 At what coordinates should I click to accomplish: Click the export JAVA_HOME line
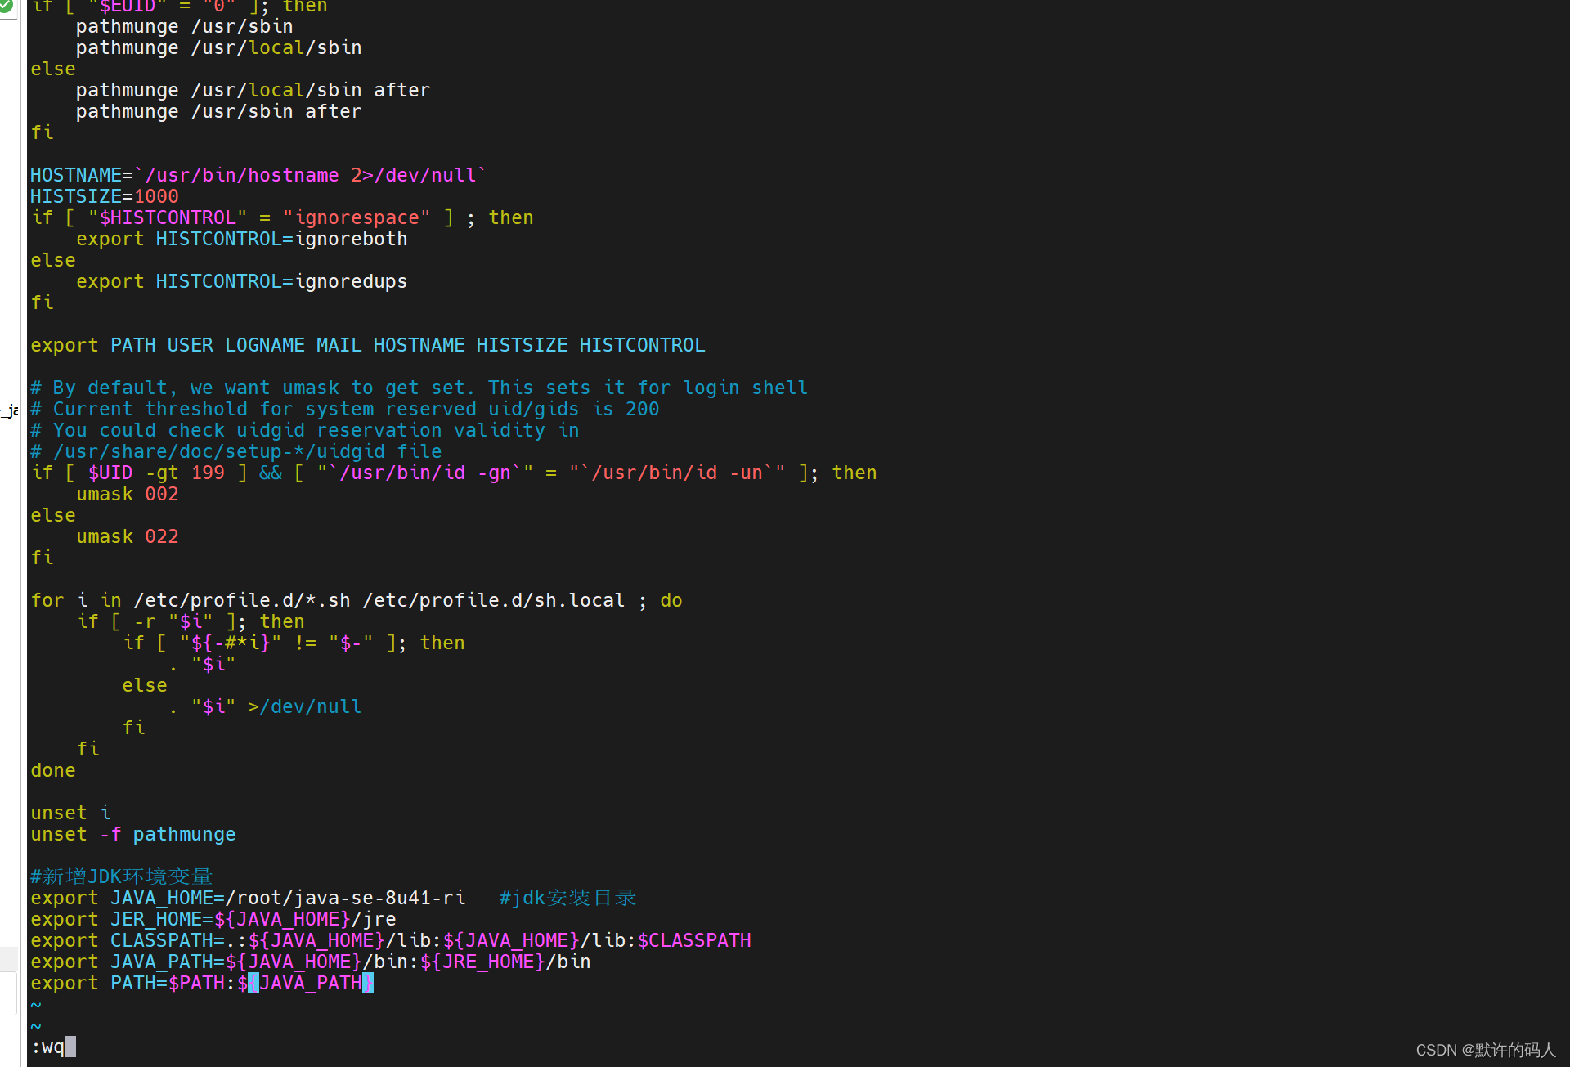click(x=248, y=898)
